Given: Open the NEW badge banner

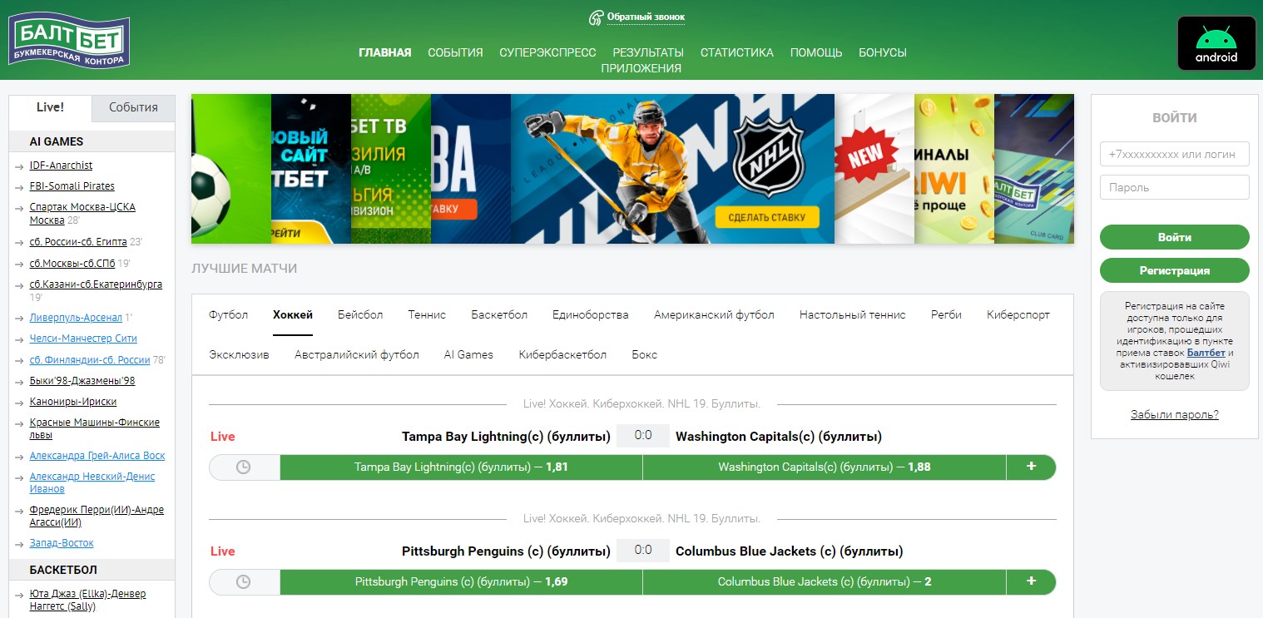Looking at the screenshot, I should click(874, 169).
